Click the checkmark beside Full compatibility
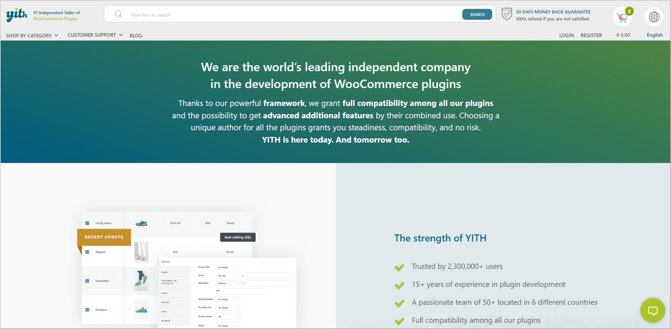 (x=399, y=321)
